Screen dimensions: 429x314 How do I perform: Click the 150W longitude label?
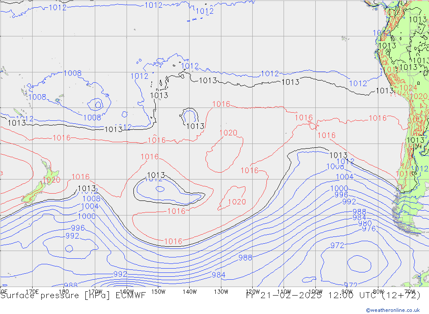pos(158,292)
